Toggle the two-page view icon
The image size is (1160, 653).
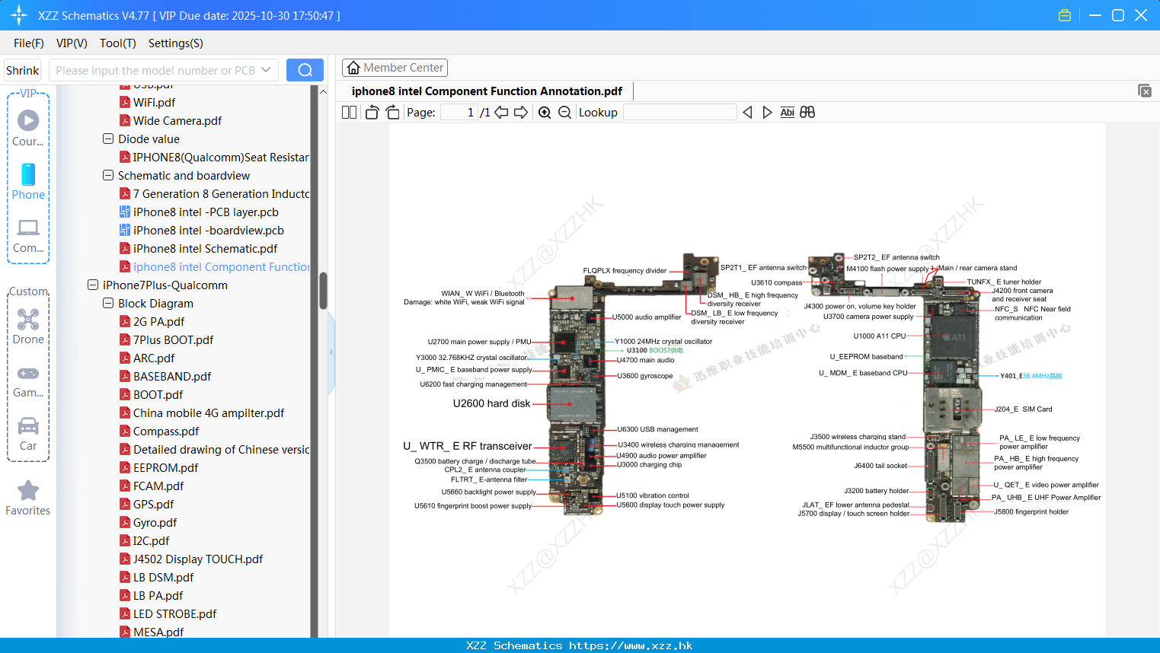tap(350, 113)
